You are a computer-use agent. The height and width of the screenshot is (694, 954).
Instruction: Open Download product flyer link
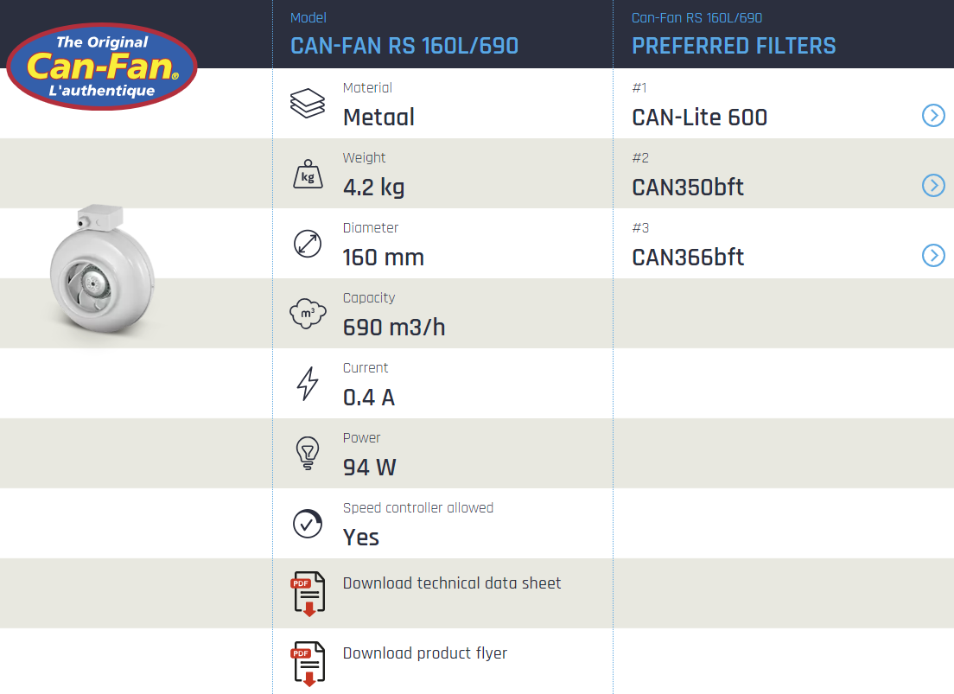(x=425, y=653)
